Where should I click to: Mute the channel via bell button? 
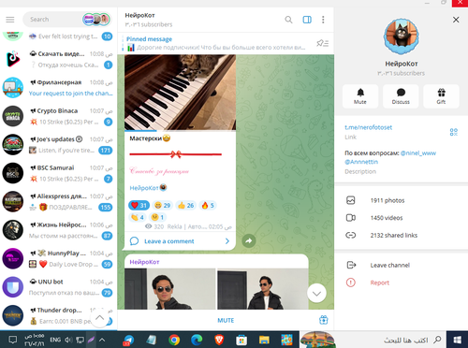pyautogui.click(x=360, y=96)
